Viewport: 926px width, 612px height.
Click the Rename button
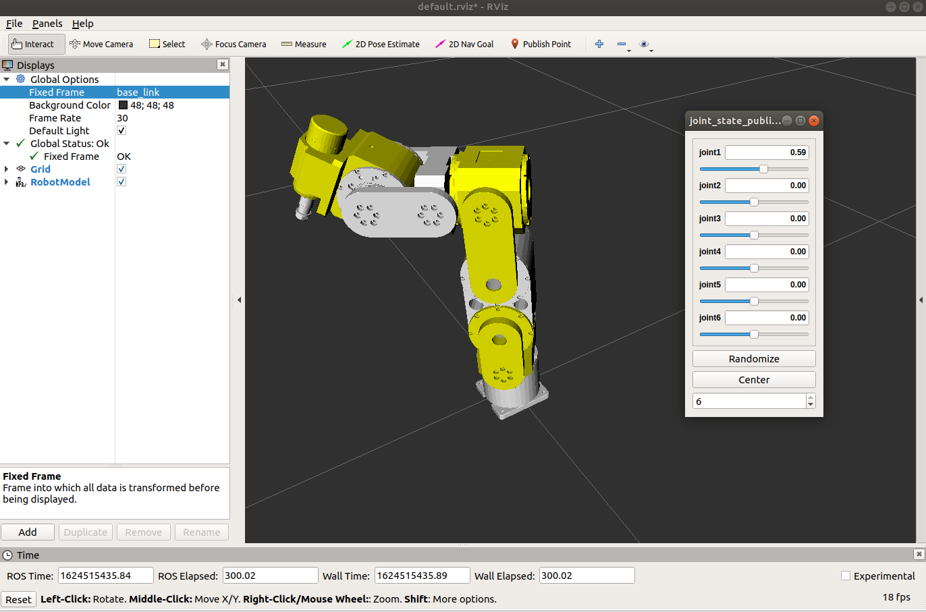(x=202, y=532)
